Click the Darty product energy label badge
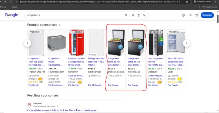 tap(180, 79)
